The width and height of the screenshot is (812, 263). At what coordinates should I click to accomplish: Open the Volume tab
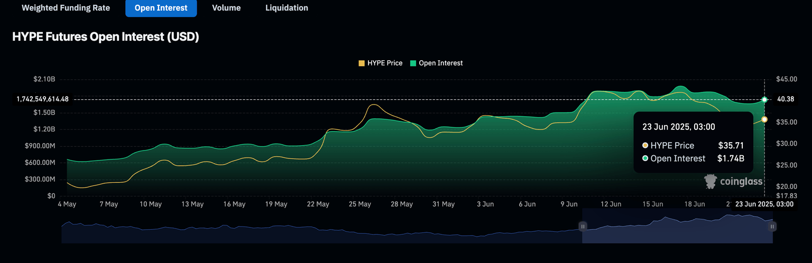click(x=226, y=8)
